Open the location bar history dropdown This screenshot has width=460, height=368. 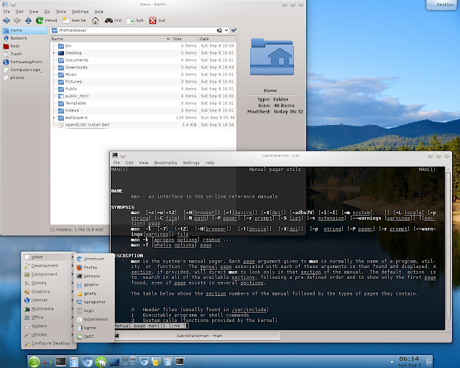[x=226, y=30]
